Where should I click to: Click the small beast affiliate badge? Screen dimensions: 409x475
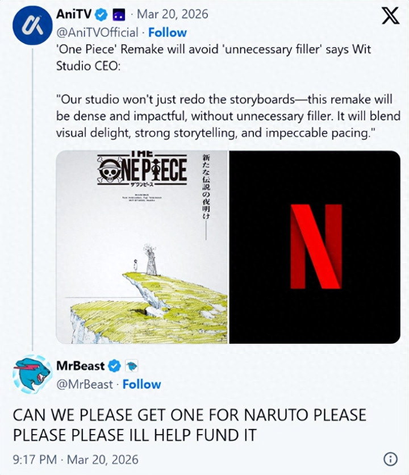click(x=131, y=366)
